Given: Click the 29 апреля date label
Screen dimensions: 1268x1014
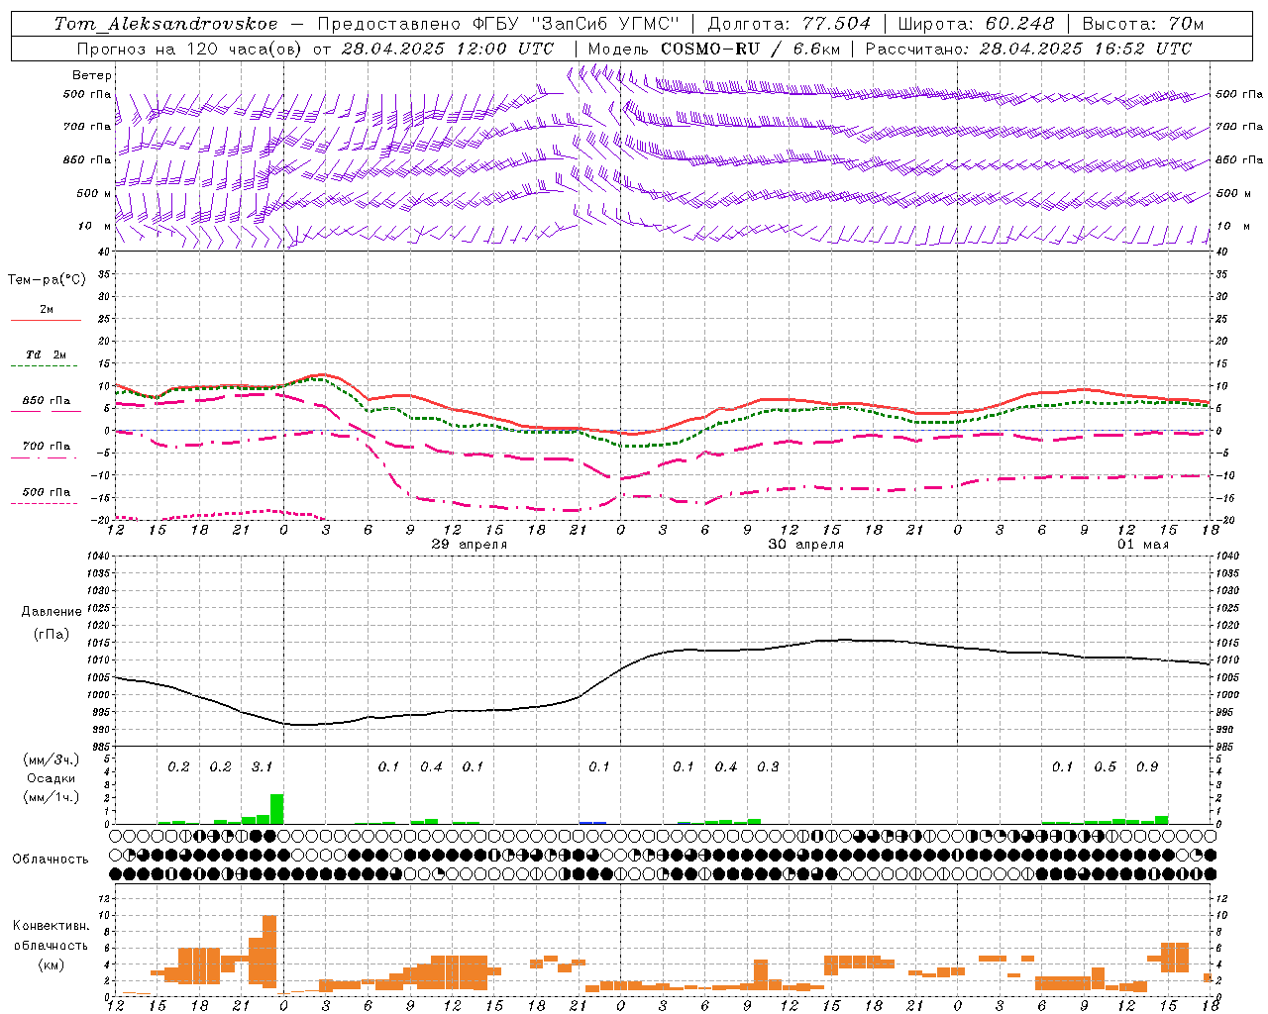Looking at the screenshot, I should 470,545.
